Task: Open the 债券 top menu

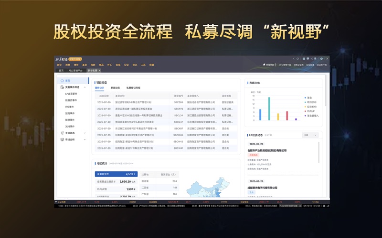Action: (x=76, y=65)
